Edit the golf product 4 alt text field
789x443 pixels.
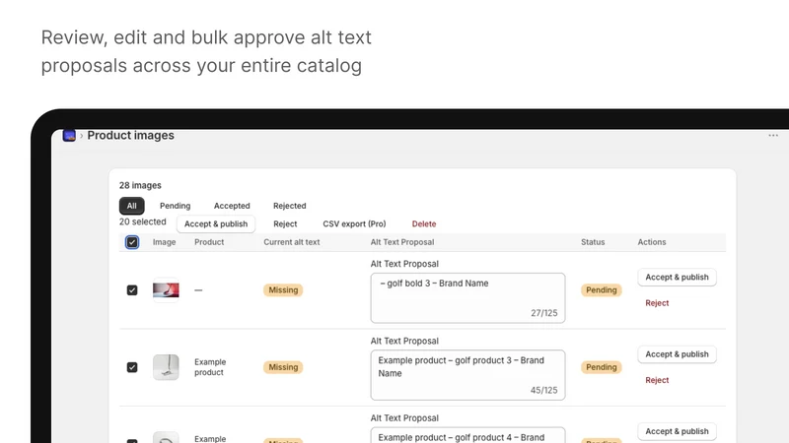pyautogui.click(x=467, y=435)
